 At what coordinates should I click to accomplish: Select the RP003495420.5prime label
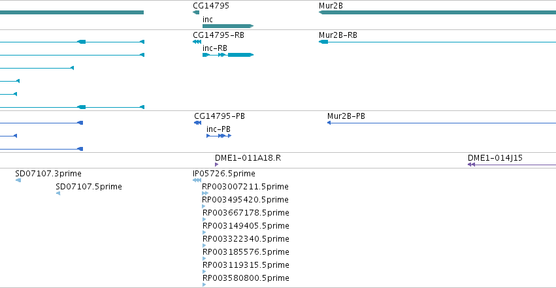(245, 200)
